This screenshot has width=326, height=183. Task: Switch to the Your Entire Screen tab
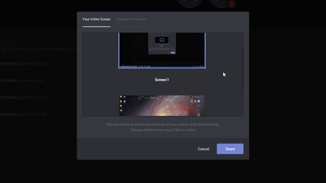point(96,19)
